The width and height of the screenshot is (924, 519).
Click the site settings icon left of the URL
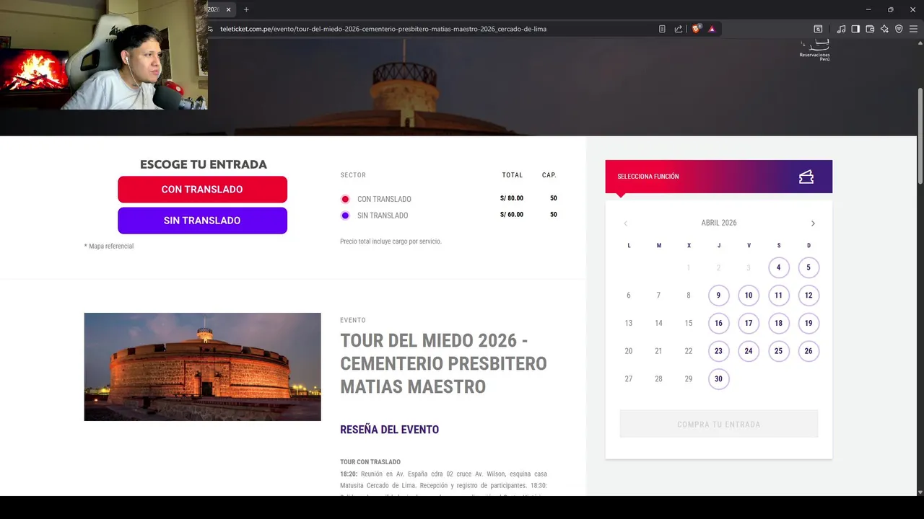click(x=210, y=29)
